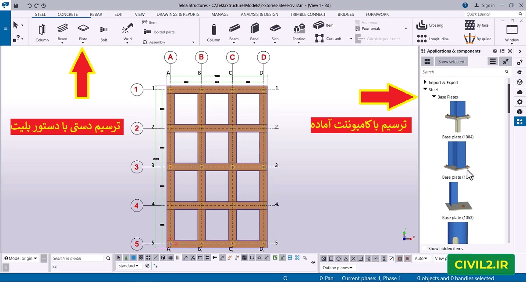Open the Auto snap depth dropdown
526x282 pixels.
(422, 258)
